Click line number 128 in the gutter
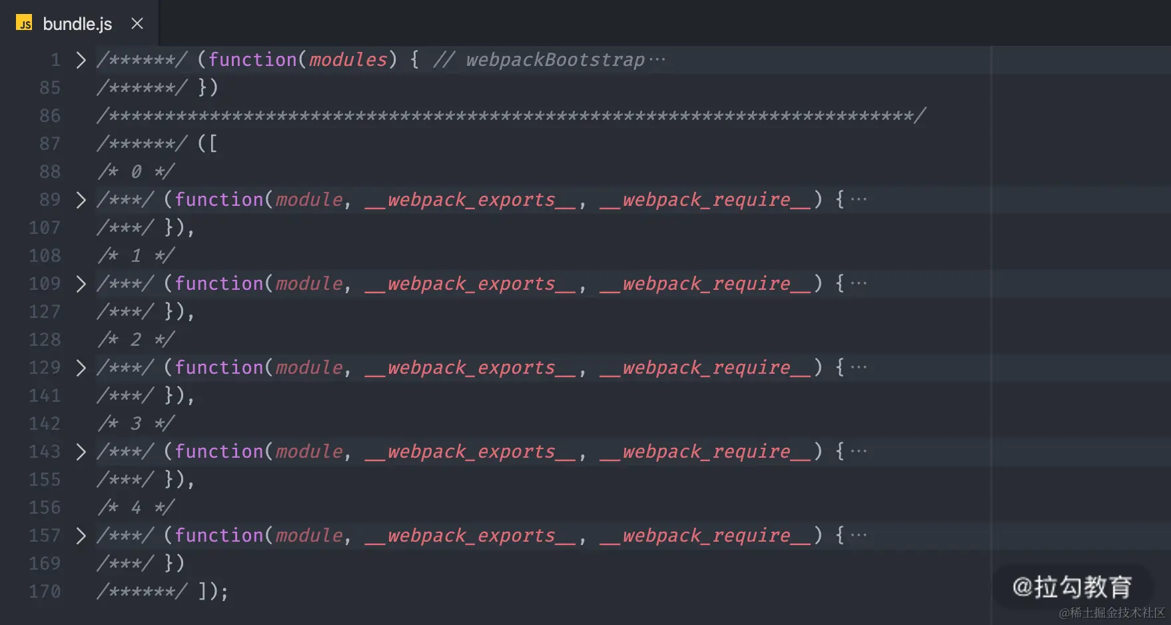The width and height of the screenshot is (1171, 625). coord(45,340)
